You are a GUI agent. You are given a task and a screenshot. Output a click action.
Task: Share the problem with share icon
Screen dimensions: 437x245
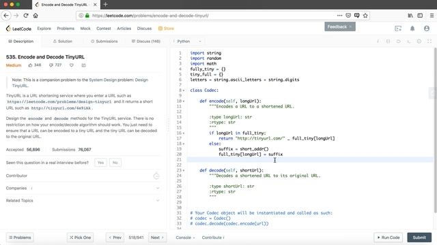tap(83, 65)
